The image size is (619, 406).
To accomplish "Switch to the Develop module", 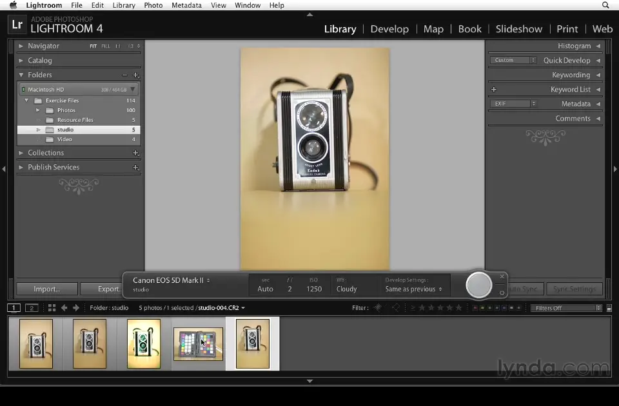I will click(389, 29).
